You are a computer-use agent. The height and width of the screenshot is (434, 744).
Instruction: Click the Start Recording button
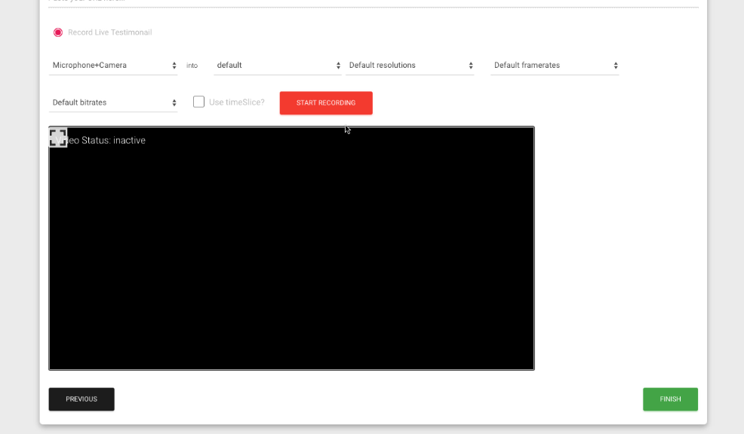pyautogui.click(x=326, y=102)
